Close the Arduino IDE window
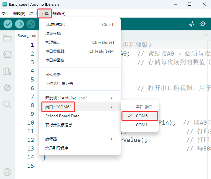211x179 pixels. pos(204,4)
